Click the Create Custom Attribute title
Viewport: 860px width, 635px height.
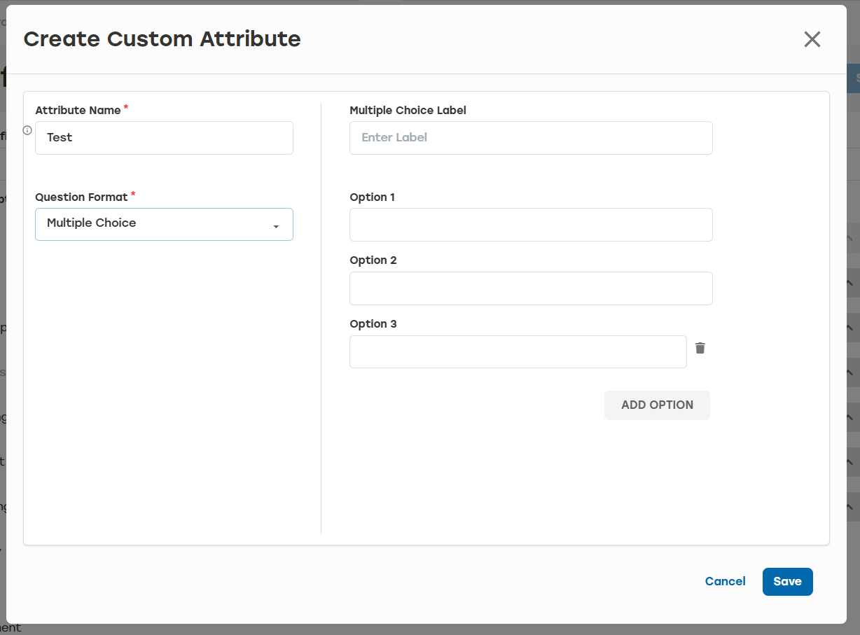tap(162, 39)
